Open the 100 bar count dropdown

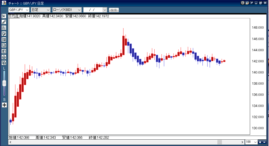click(251, 142)
